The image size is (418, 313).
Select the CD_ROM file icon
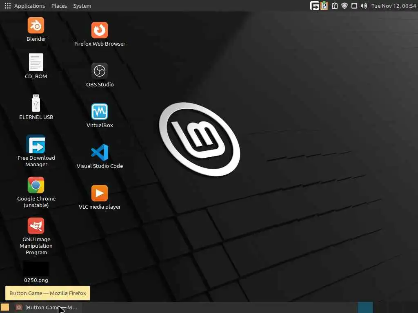(x=36, y=62)
